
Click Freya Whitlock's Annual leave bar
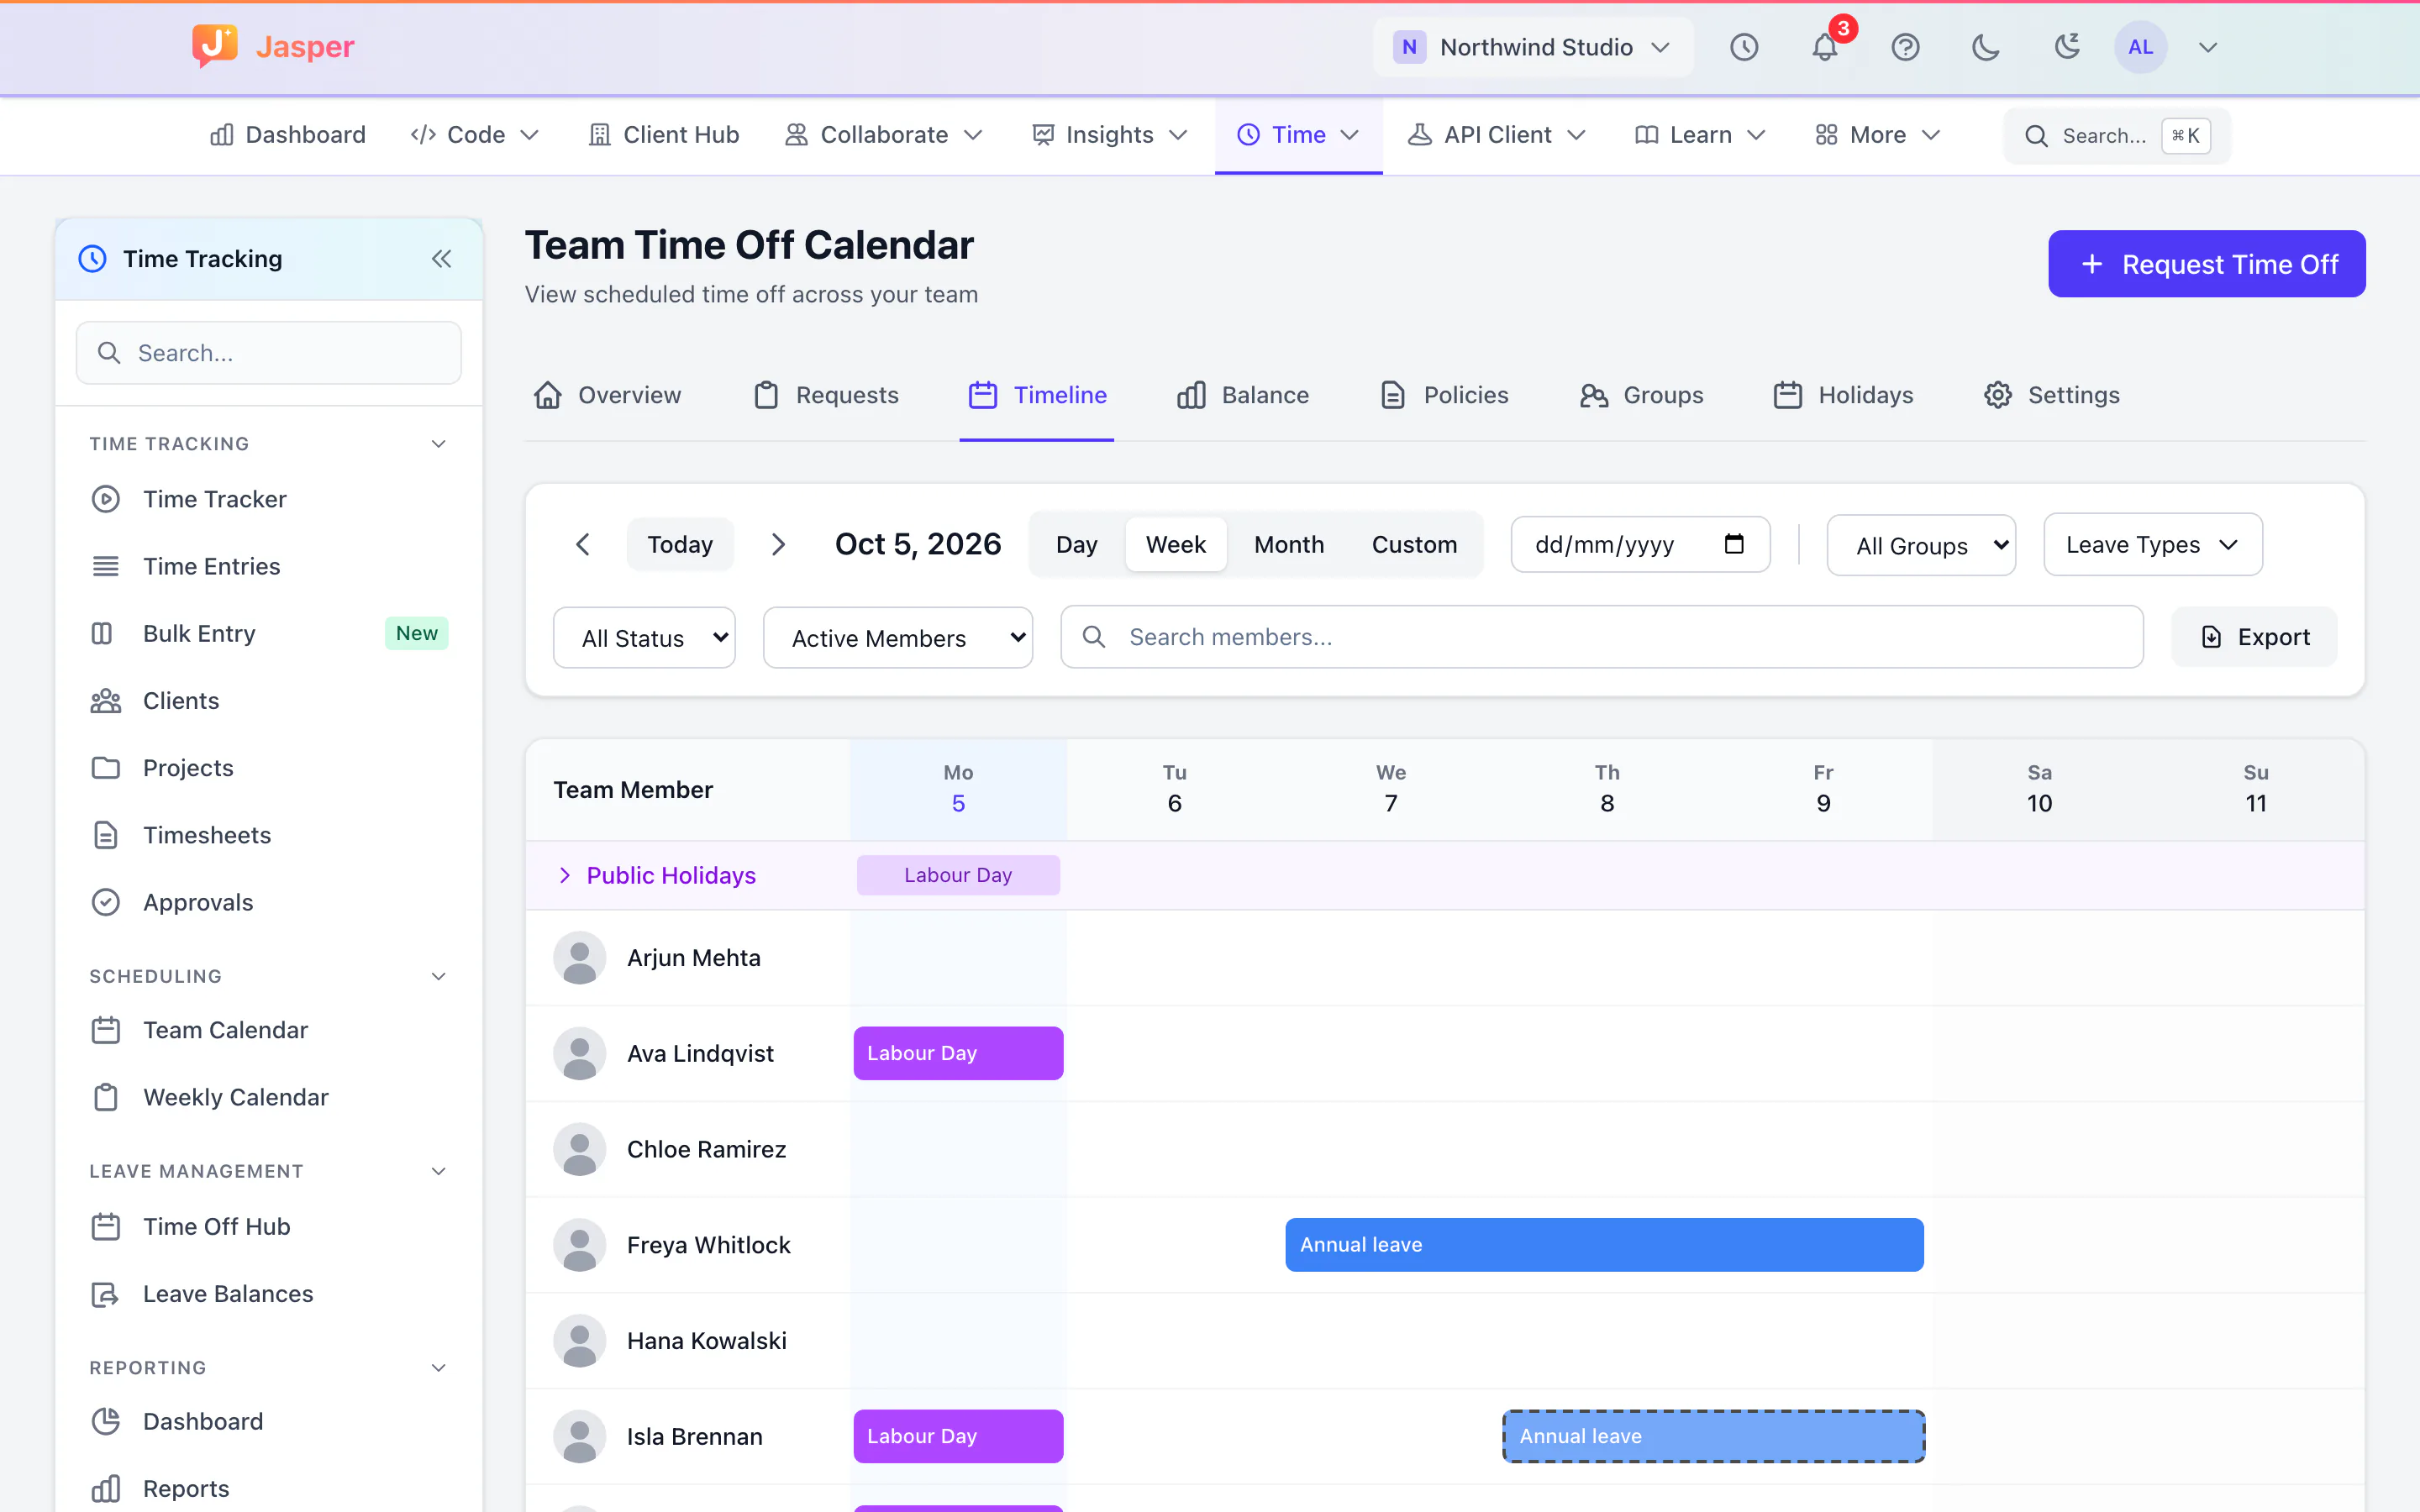(x=1604, y=1245)
